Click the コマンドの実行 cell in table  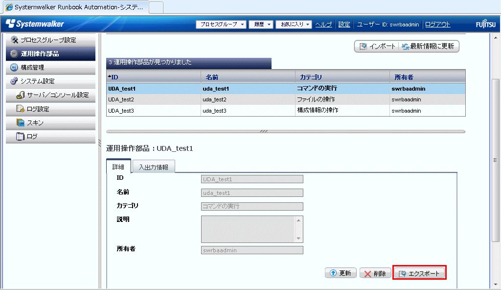pos(342,88)
